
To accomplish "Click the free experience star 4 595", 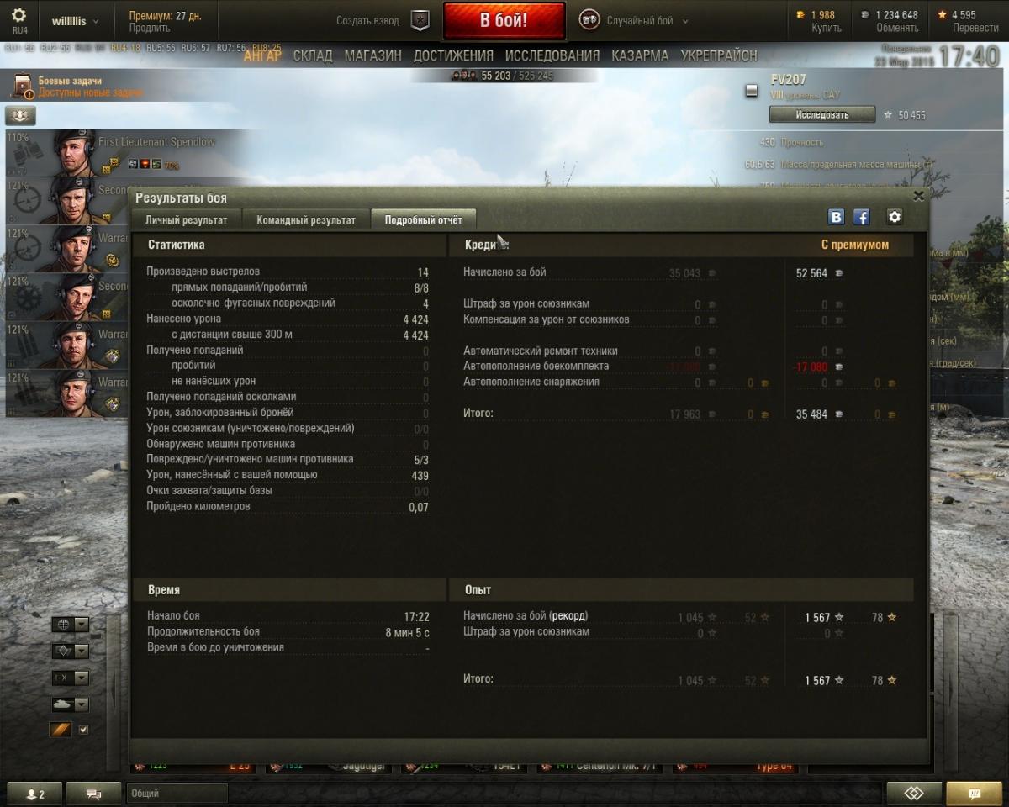I will (x=942, y=15).
